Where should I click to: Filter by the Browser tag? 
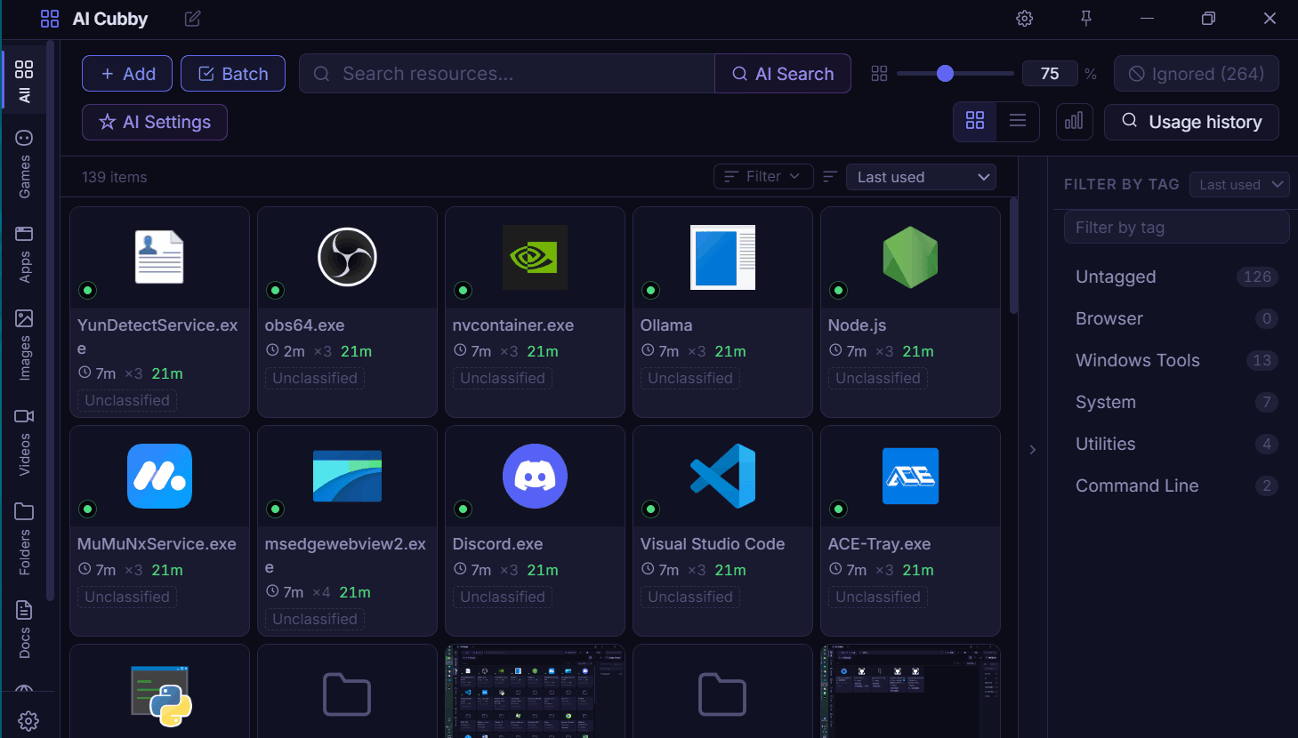point(1176,318)
